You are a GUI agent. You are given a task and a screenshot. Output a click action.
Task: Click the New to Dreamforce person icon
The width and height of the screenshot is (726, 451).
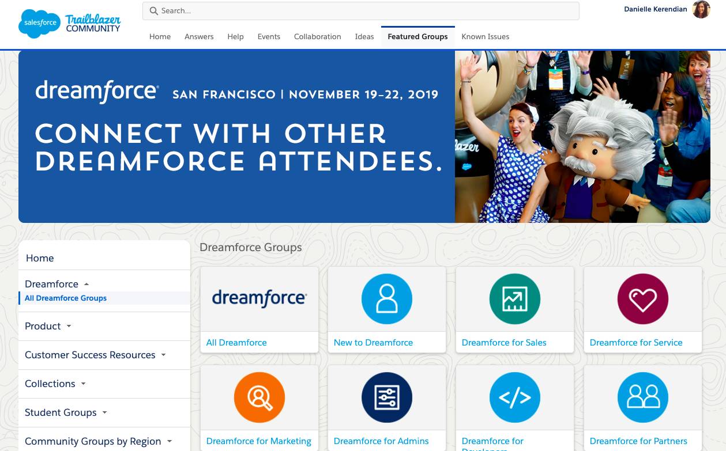[387, 299]
